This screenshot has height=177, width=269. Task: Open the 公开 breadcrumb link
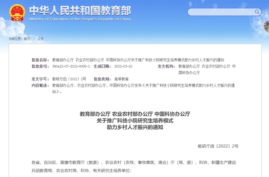(x=41, y=39)
